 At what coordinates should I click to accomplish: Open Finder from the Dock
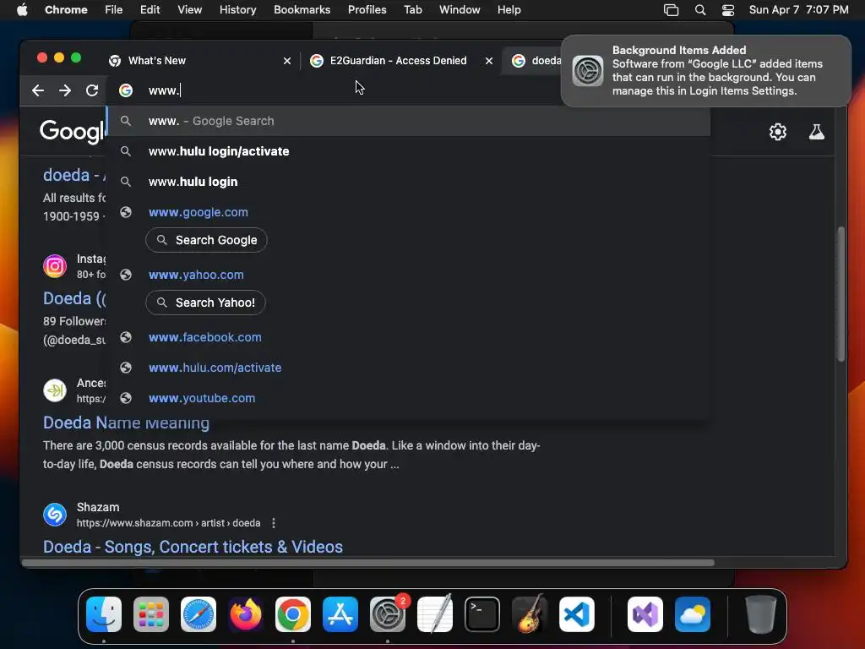click(x=104, y=614)
